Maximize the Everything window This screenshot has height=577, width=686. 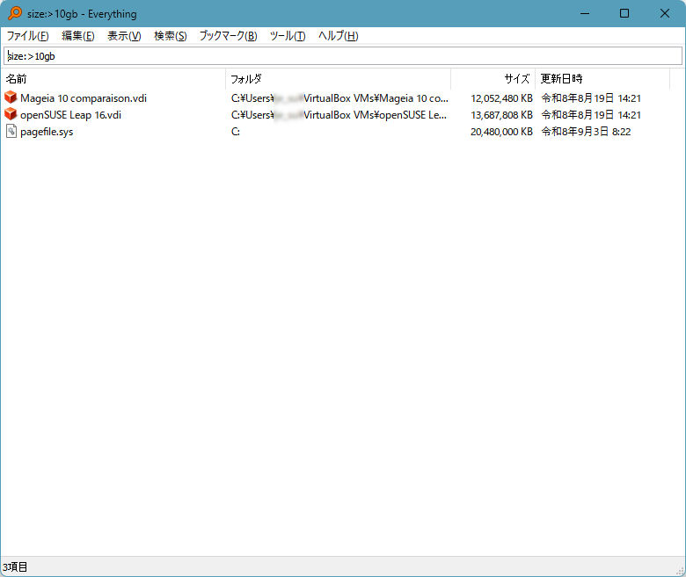(624, 13)
